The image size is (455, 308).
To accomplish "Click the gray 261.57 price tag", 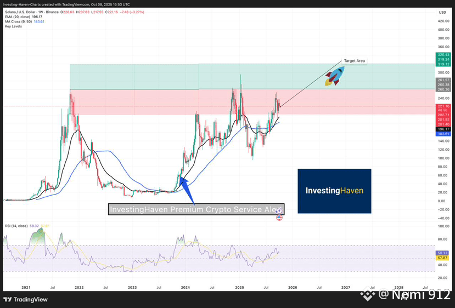I will click(x=443, y=80).
